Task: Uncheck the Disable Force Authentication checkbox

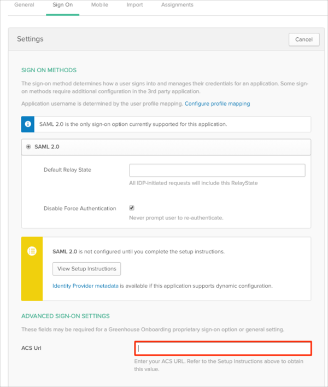Action: tap(132, 208)
